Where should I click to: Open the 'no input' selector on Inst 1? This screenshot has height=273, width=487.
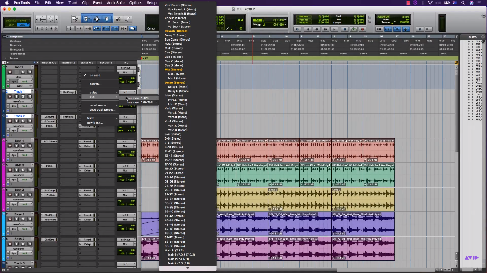(127, 67)
